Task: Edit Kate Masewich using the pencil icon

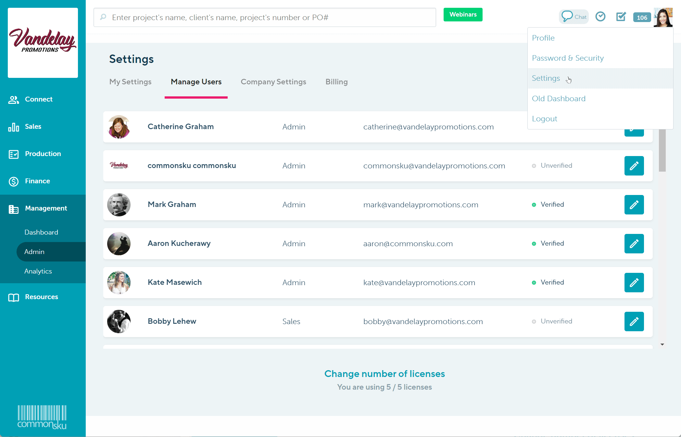Action: pos(634,283)
